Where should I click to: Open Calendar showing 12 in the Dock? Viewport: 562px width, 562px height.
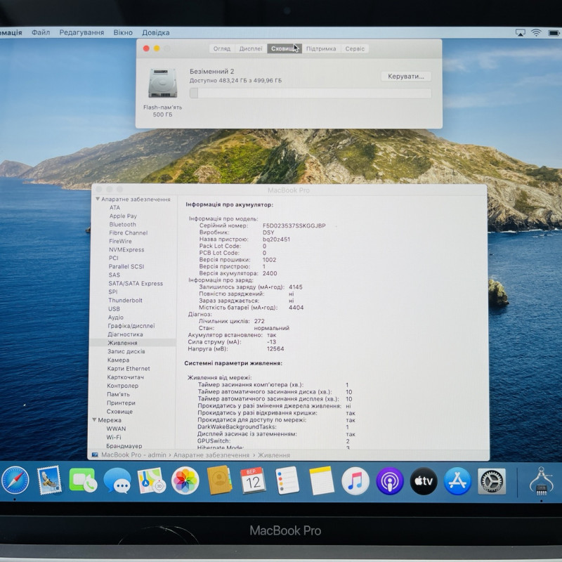click(253, 481)
